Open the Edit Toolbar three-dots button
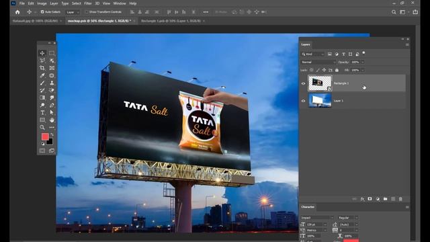 tap(52, 127)
